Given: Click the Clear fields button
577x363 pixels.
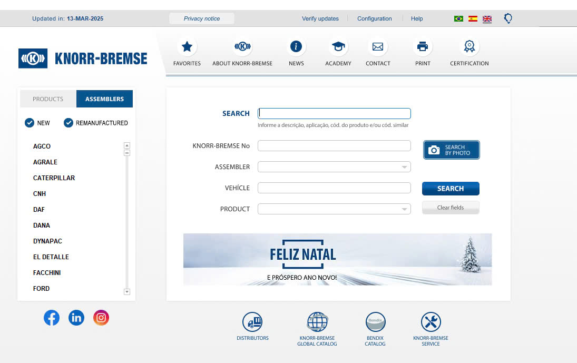Looking at the screenshot, I should (x=451, y=208).
